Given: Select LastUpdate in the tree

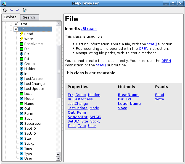Looking at the screenshot, I should [34, 89].
